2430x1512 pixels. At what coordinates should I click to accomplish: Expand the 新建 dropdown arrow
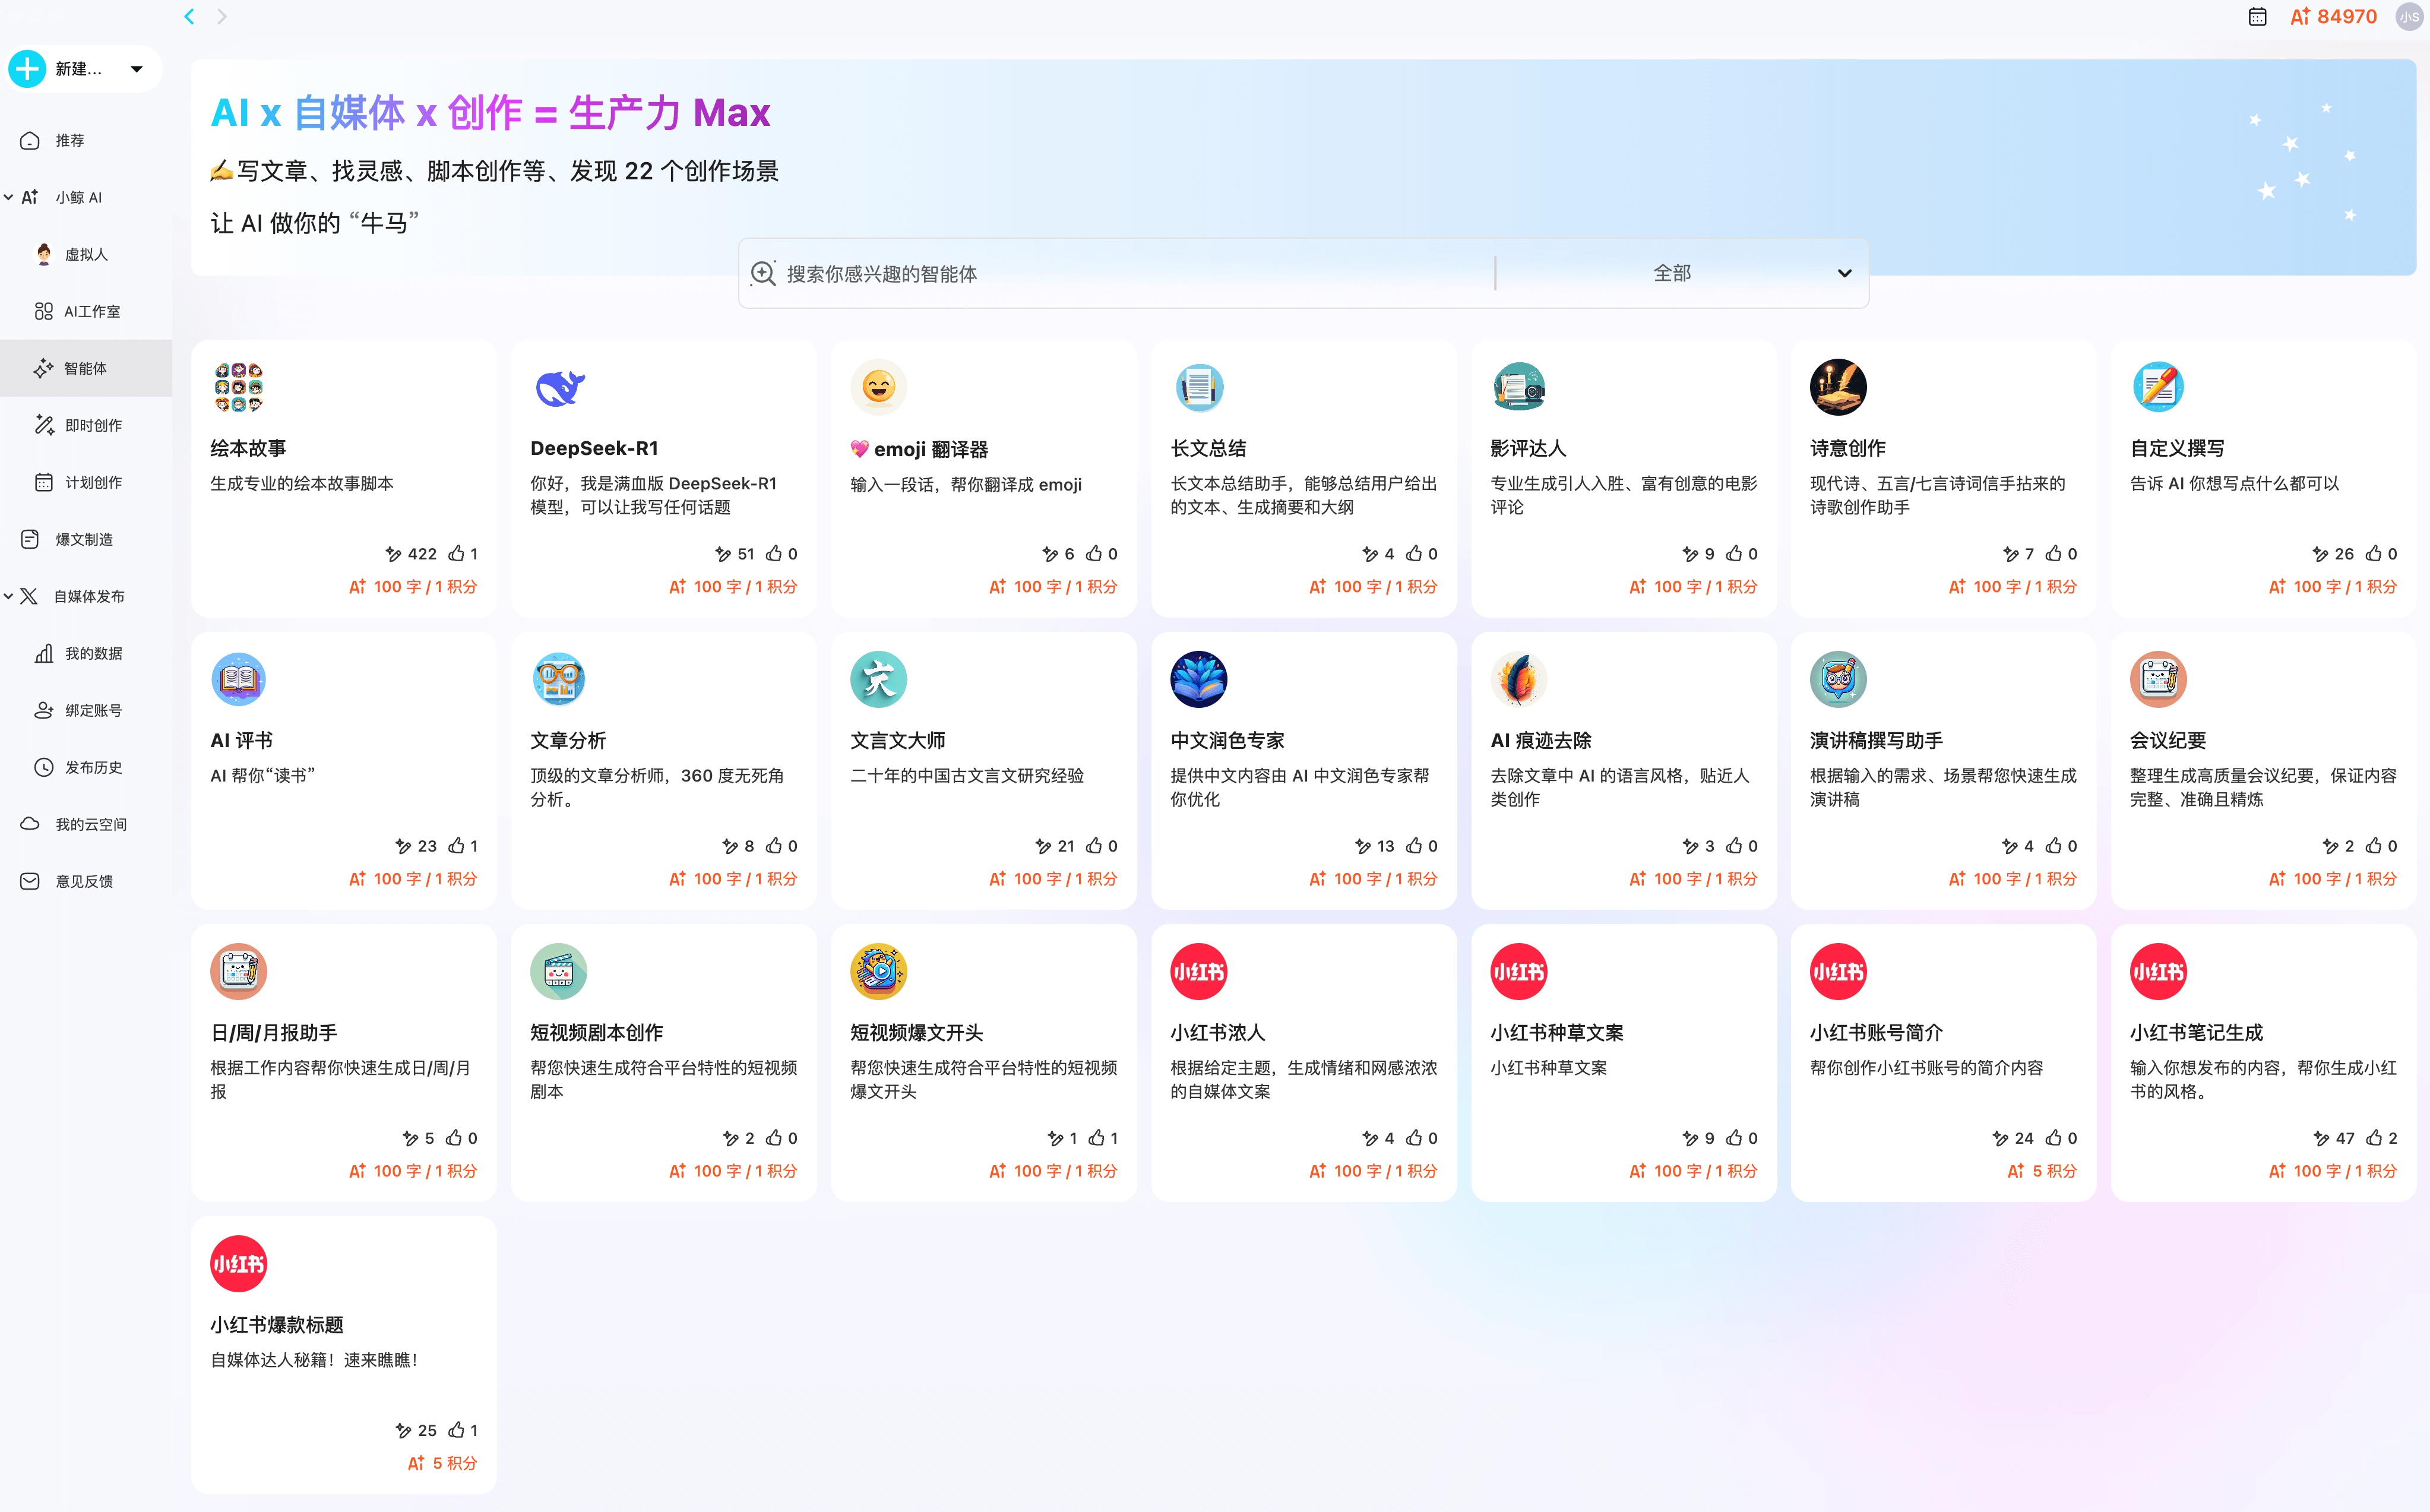tap(137, 69)
